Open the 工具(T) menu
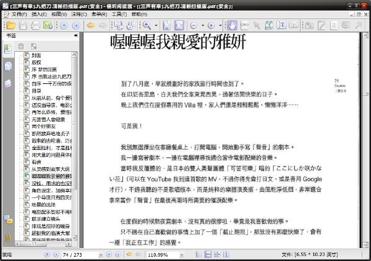This screenshot has height=261, width=371. (119, 14)
